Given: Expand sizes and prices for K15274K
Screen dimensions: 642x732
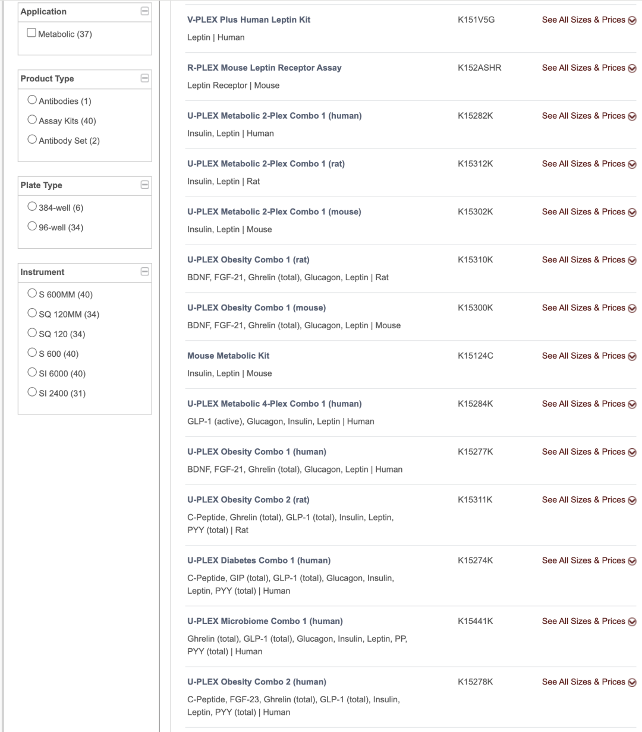Looking at the screenshot, I should 589,560.
